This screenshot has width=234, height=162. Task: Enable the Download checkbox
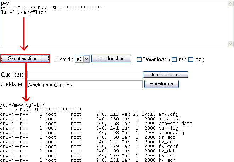[139, 59]
